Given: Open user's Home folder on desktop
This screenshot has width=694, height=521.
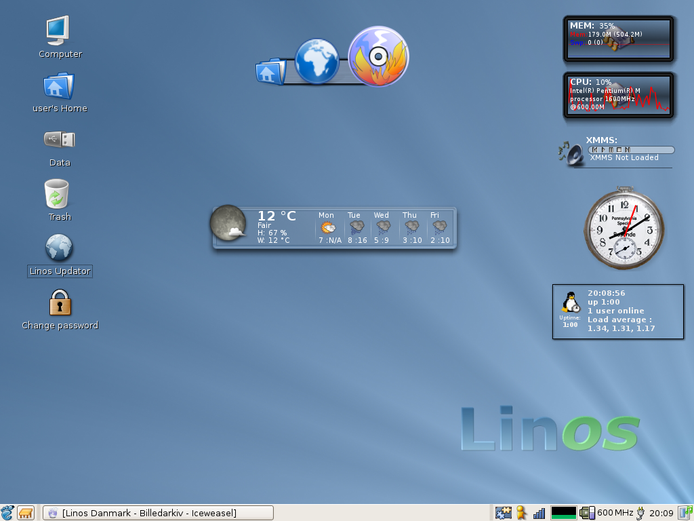Looking at the screenshot, I should pyautogui.click(x=59, y=86).
